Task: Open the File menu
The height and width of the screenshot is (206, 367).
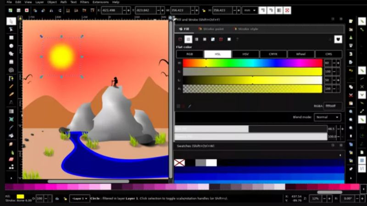Action: click(x=9, y=2)
